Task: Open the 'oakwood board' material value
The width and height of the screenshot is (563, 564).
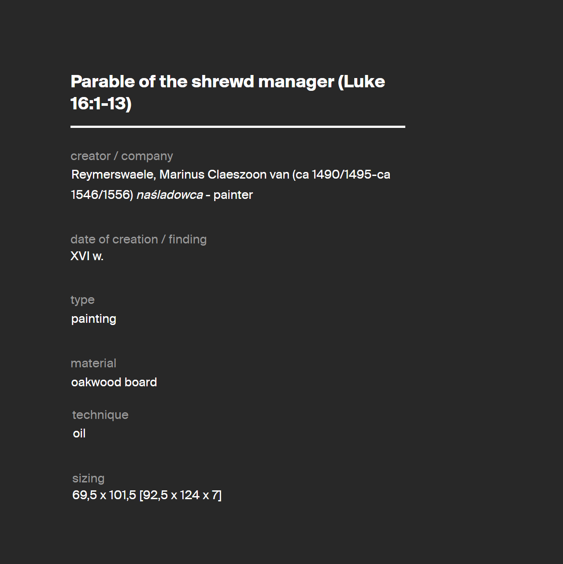Action: 114,382
